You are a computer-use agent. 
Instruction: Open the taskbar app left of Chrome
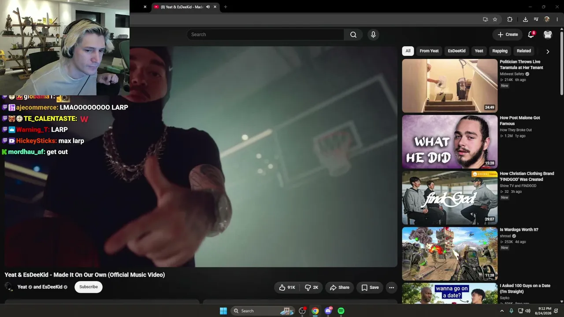click(x=302, y=311)
